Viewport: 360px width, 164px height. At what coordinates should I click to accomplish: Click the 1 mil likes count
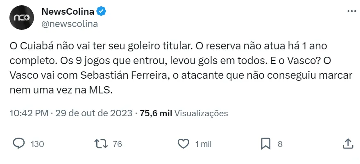[x=203, y=144]
